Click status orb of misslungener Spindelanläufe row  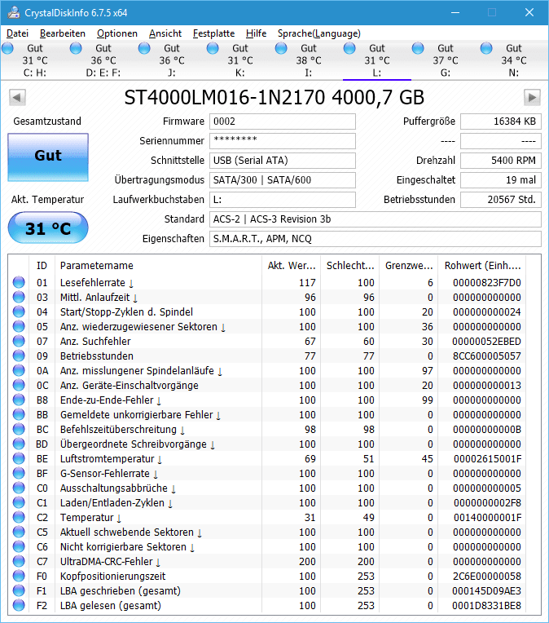coord(19,370)
